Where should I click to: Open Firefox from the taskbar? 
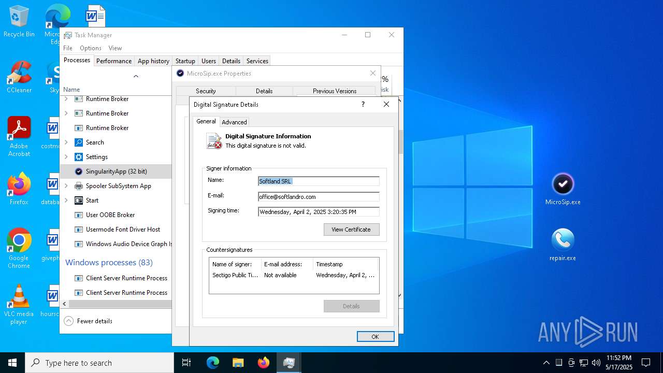tap(263, 363)
